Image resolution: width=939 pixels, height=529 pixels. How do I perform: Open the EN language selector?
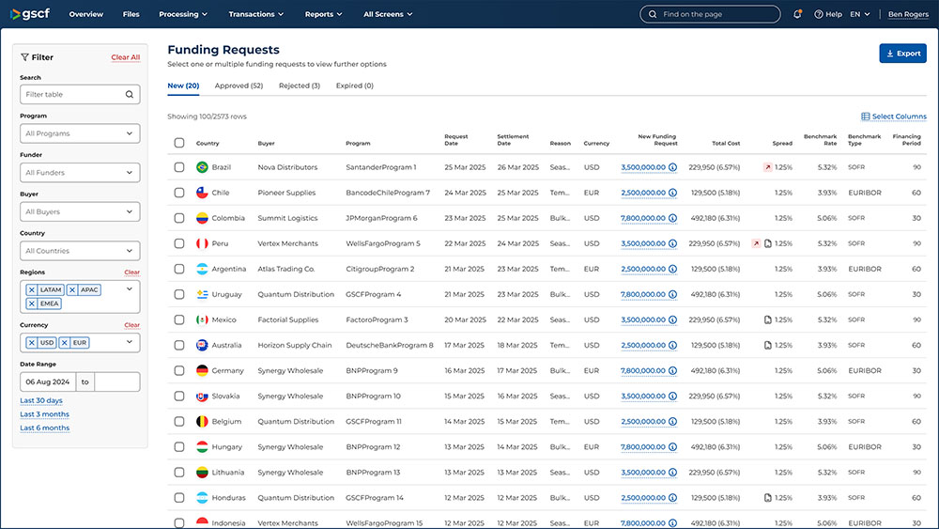click(x=859, y=14)
